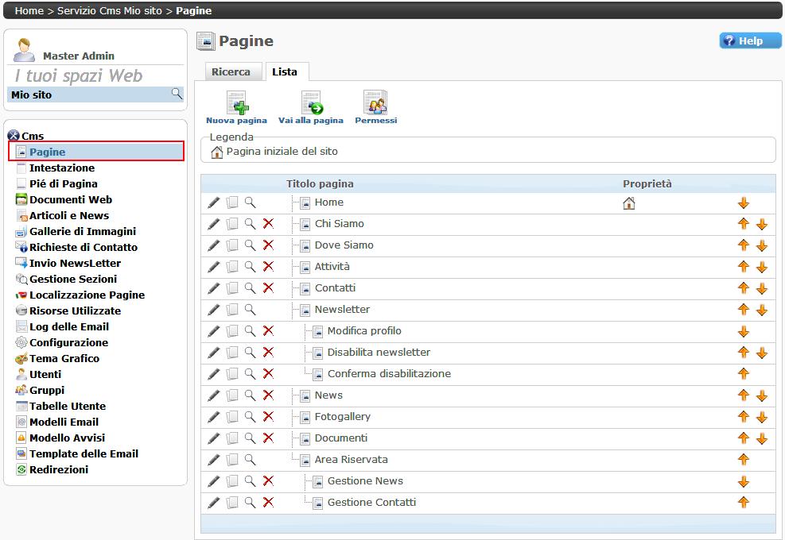Viewport: 785px width, 540px height.
Task: Collapse the Cms menu section
Action: click(13, 136)
